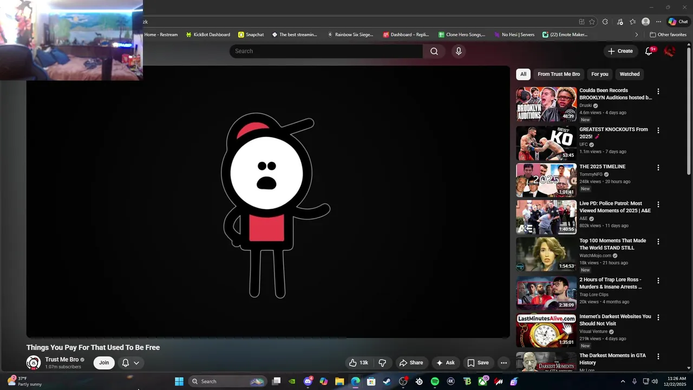Toggle the channel notification bell
This screenshot has height=390, width=693.
[x=125, y=363]
